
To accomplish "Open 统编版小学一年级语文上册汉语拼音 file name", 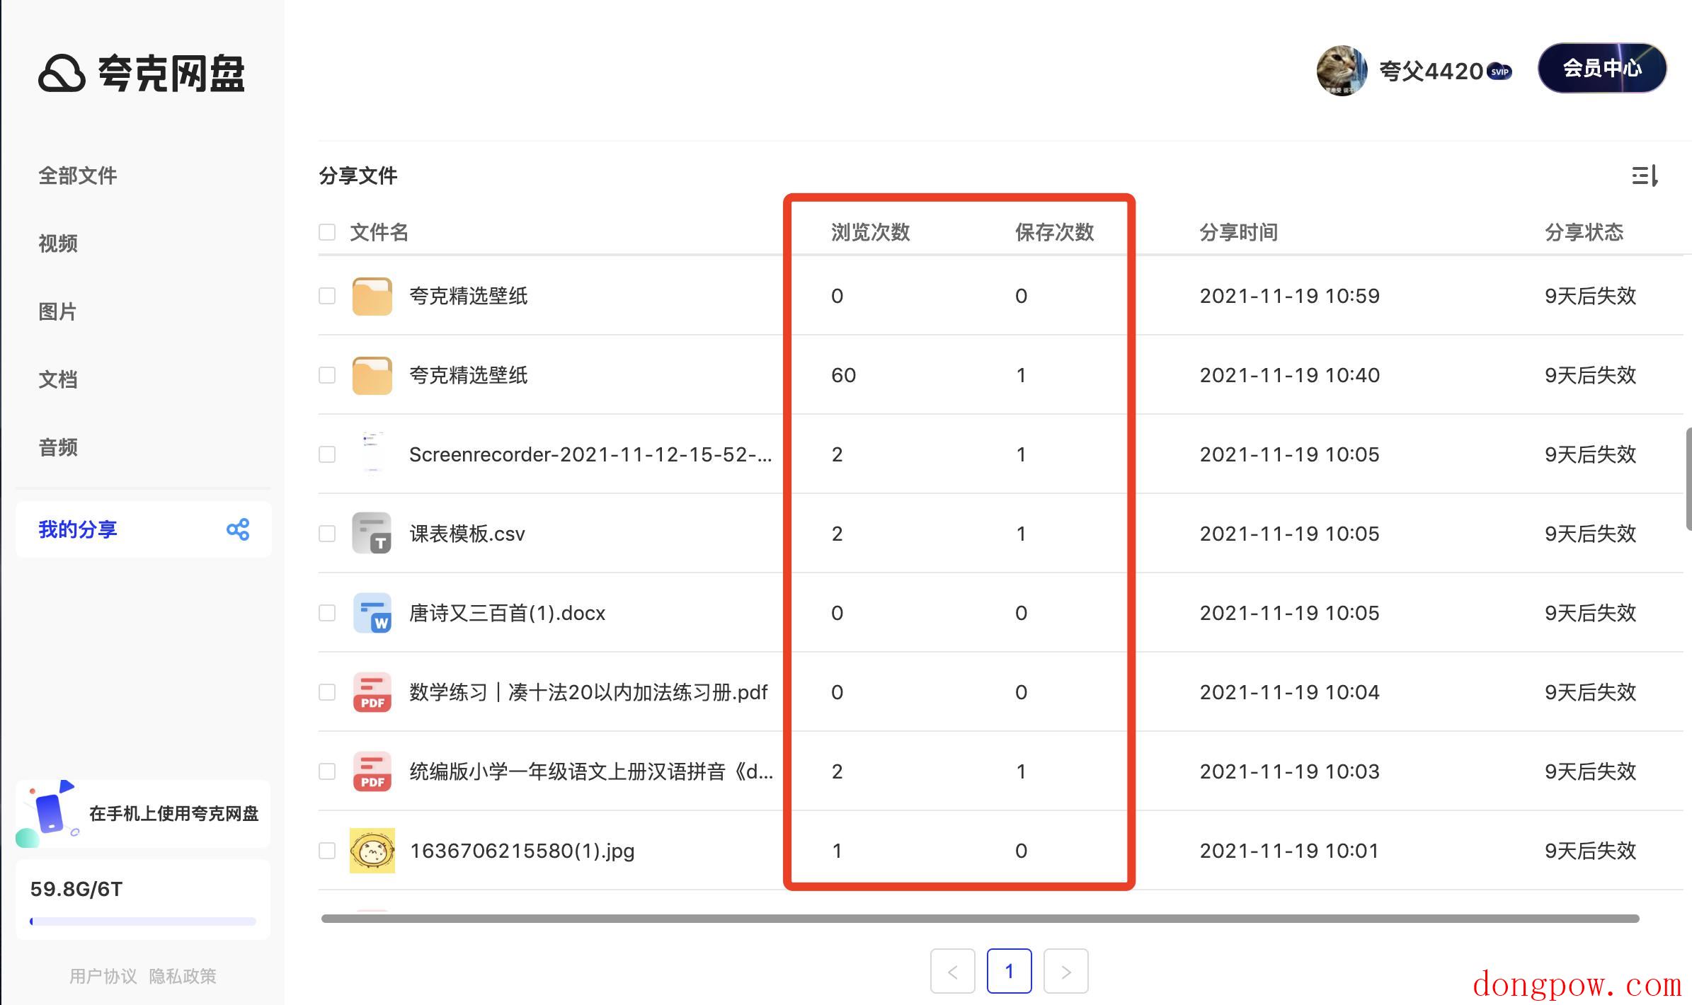I will click(x=591, y=771).
